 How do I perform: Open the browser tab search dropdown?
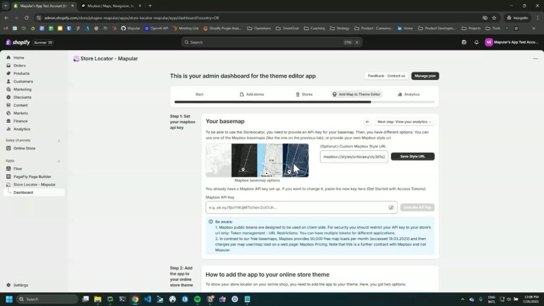5,6
